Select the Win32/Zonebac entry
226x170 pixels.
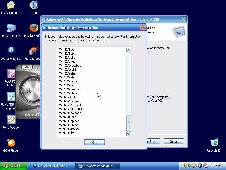point(70,89)
